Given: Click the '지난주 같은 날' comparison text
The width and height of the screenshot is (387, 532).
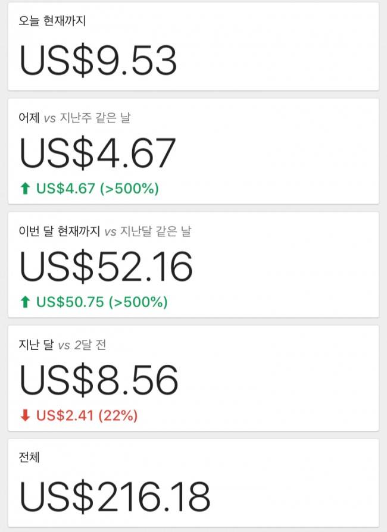Looking at the screenshot, I should 95,118.
